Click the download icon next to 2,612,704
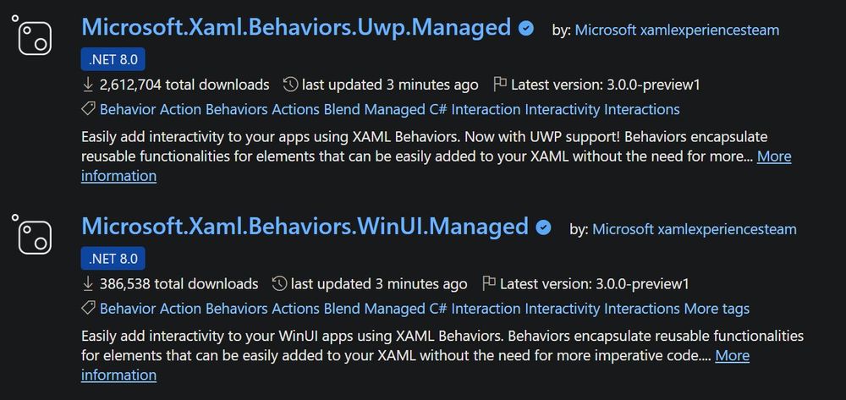Image resolution: width=846 pixels, height=400 pixels. pyautogui.click(x=87, y=85)
